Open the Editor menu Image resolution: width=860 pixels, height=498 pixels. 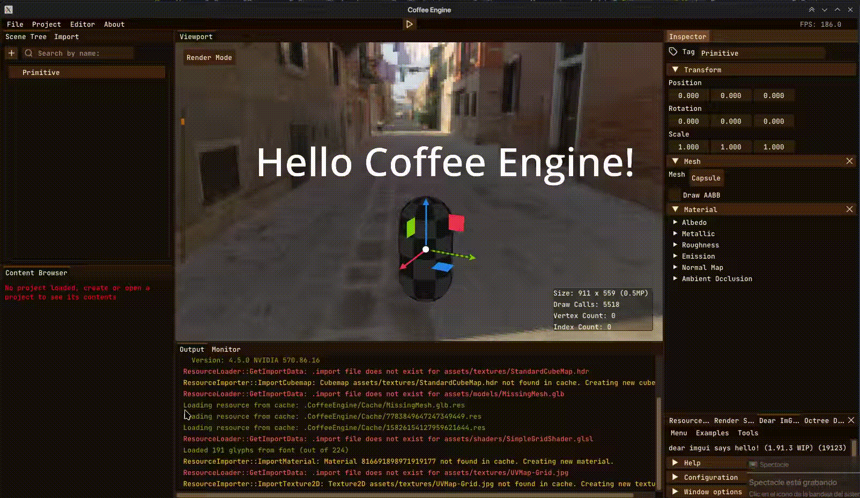83,24
